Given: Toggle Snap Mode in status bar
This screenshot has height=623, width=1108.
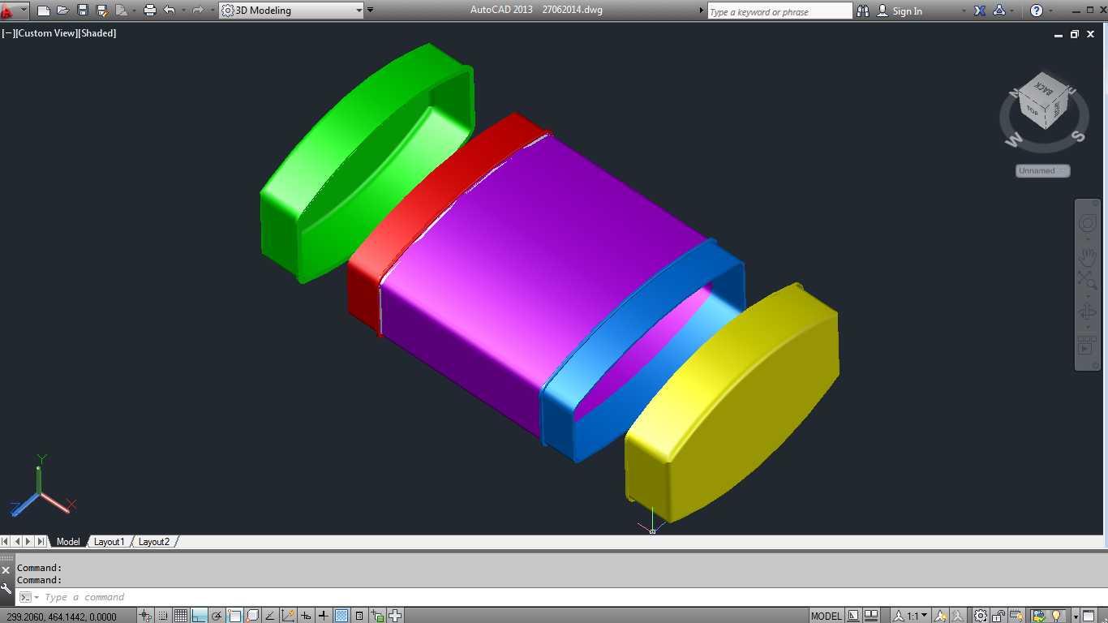Looking at the screenshot, I should tap(162, 615).
